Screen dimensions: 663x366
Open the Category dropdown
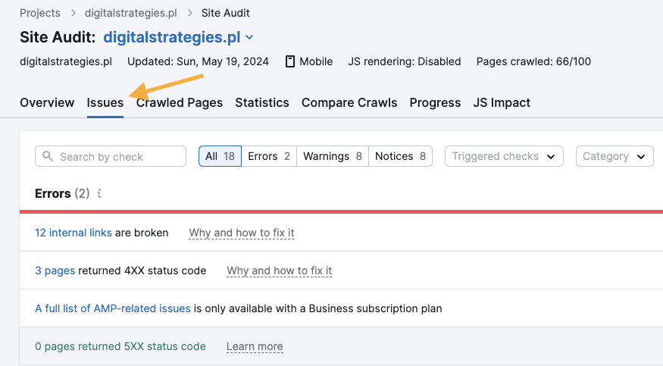pyautogui.click(x=615, y=156)
